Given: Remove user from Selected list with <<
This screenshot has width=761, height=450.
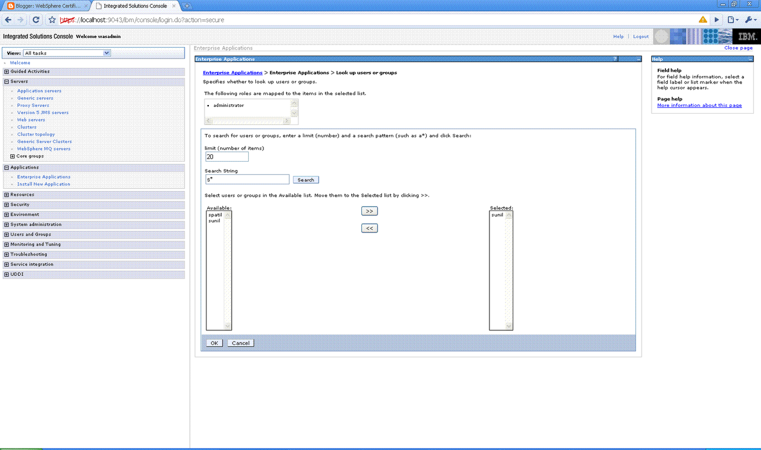Looking at the screenshot, I should [370, 228].
